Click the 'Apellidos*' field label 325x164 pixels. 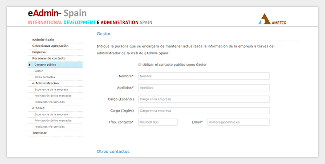coord(125,88)
